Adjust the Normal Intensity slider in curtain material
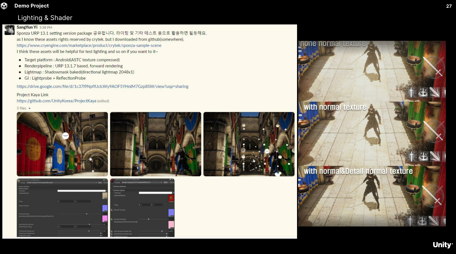Screen dimensions: 456x254 tap(153, 219)
